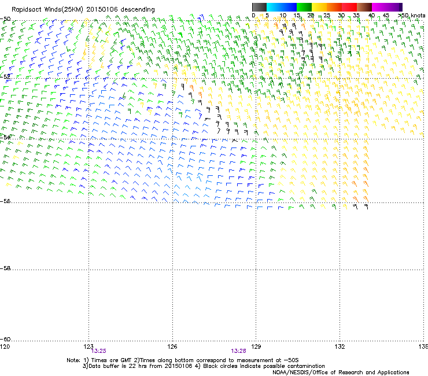Click the '40' legend scale label
The height and width of the screenshot is (376, 428).
[371, 16]
